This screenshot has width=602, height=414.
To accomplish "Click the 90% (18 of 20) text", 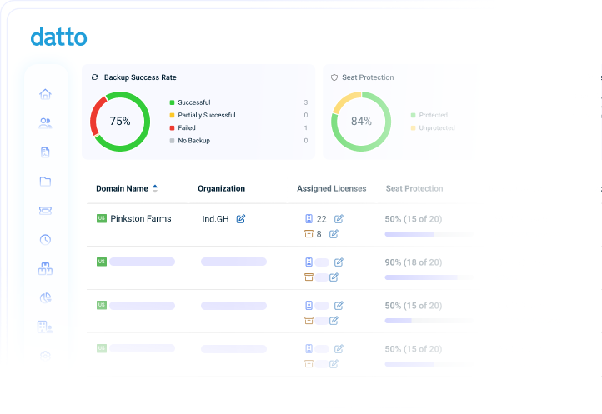I will (x=414, y=262).
